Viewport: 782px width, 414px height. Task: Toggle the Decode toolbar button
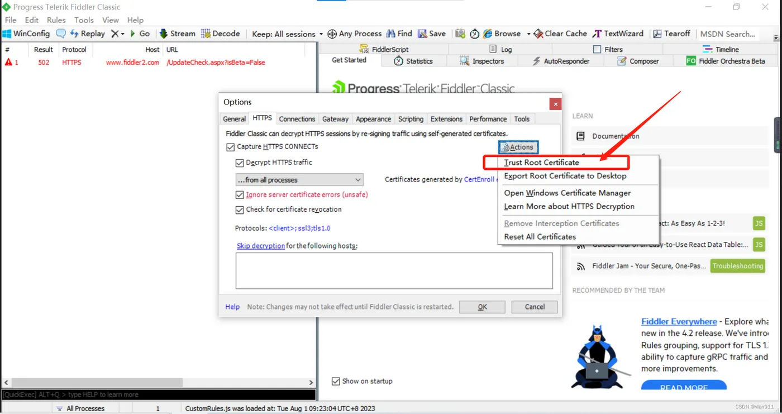coord(221,34)
